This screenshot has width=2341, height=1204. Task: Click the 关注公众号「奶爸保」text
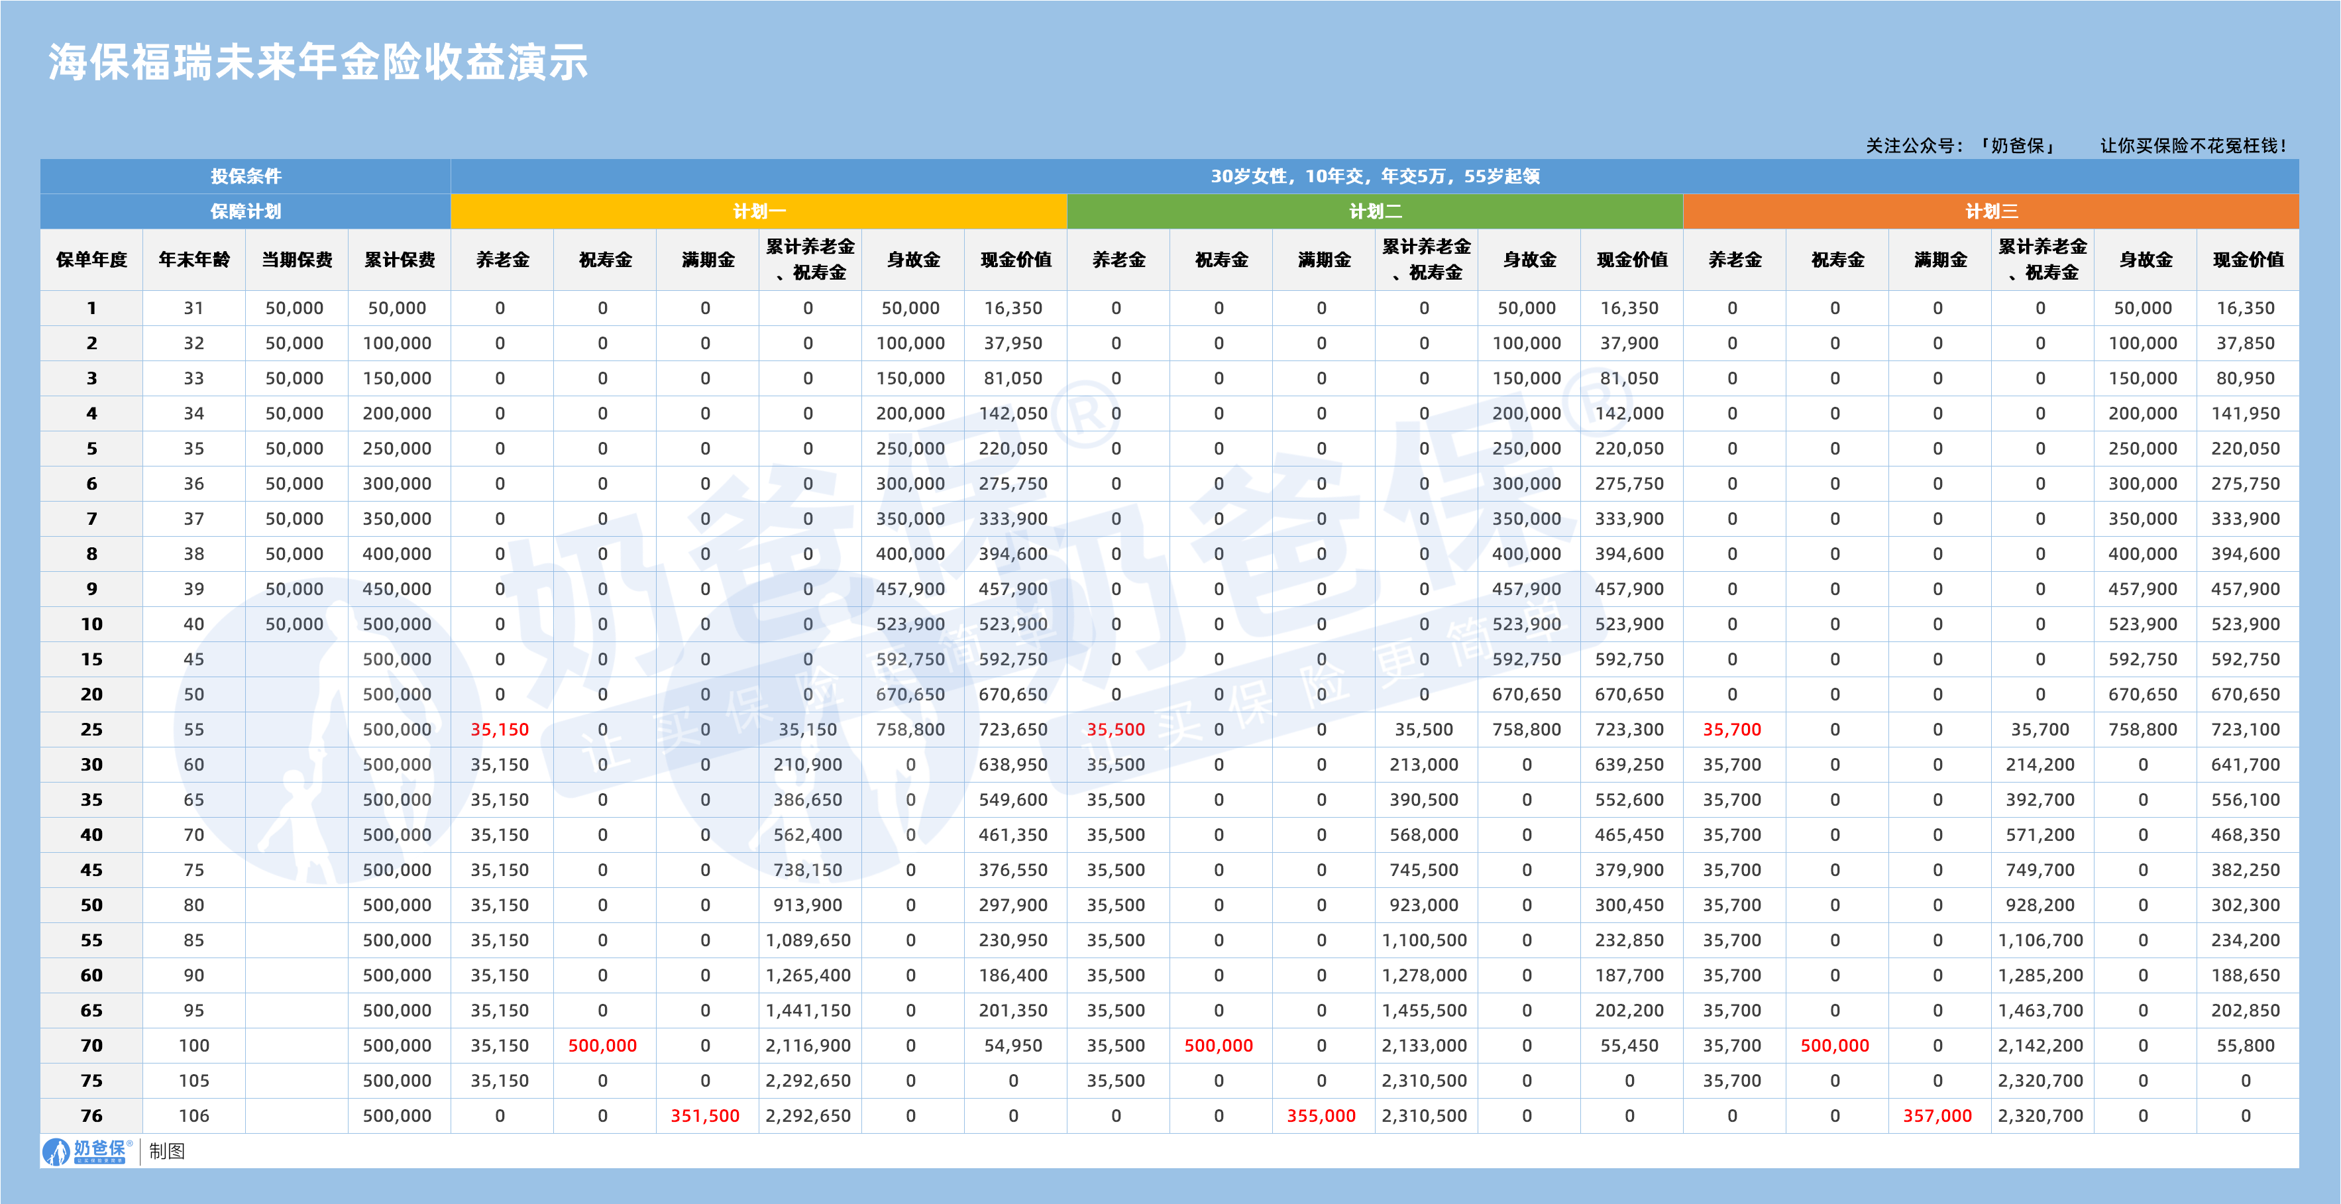point(1961,146)
